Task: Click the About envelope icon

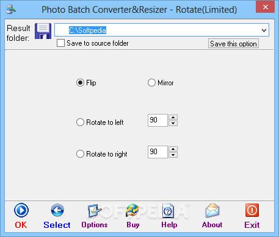Action: [212, 210]
